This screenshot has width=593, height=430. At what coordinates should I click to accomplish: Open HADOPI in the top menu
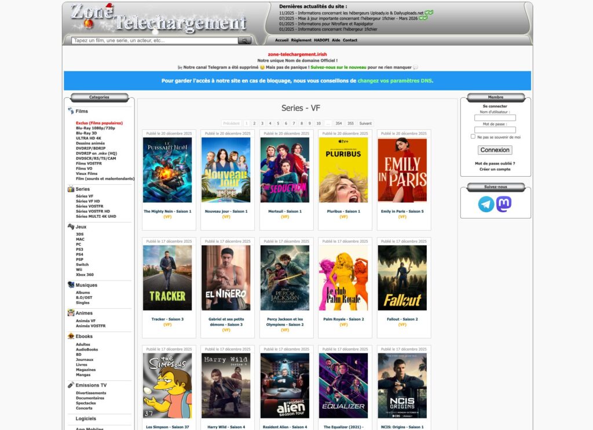pos(321,40)
